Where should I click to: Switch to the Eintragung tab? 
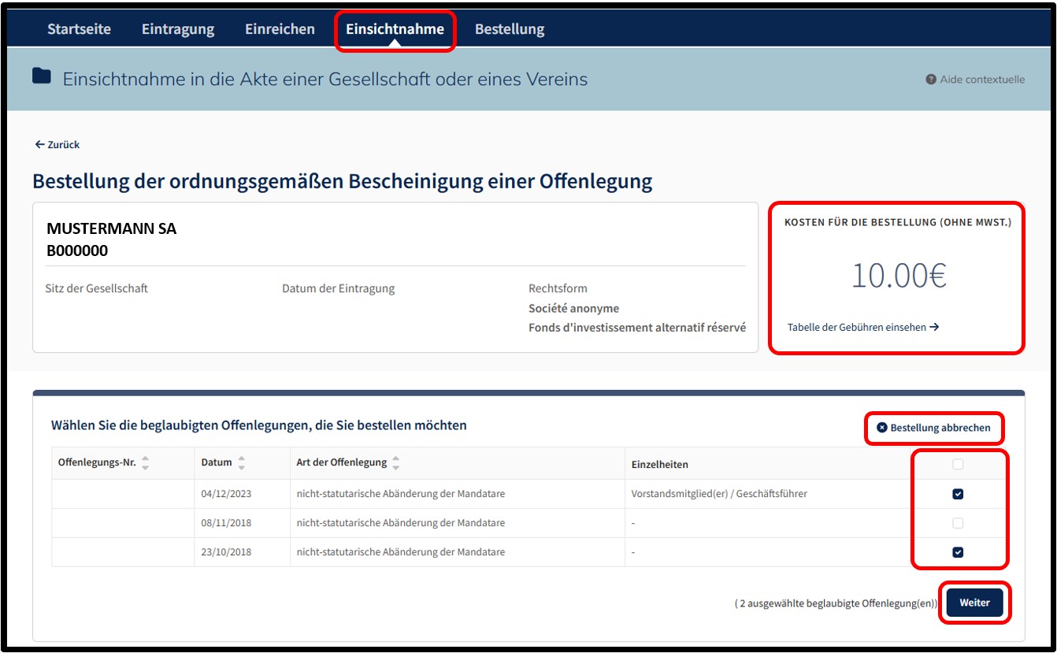click(178, 29)
